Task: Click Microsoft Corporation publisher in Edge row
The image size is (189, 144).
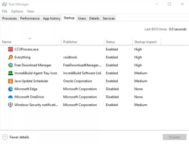Action: (x=80, y=89)
